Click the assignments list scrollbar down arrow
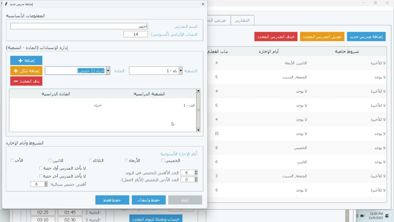The image size is (394, 222). (x=198, y=130)
